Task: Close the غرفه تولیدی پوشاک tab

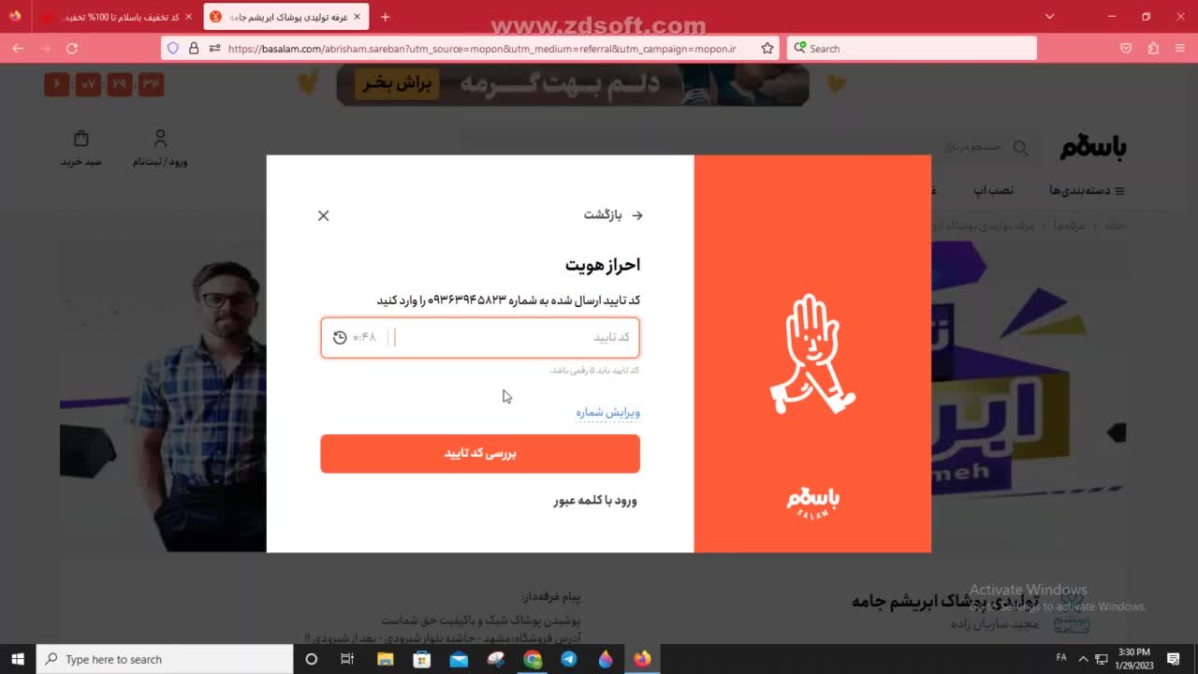Action: click(x=357, y=17)
